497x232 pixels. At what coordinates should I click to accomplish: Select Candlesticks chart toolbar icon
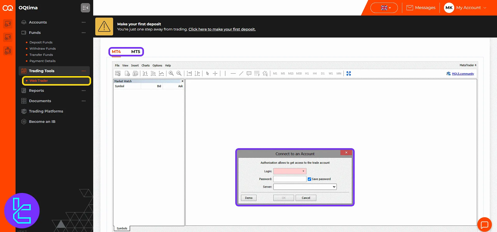tap(153, 73)
